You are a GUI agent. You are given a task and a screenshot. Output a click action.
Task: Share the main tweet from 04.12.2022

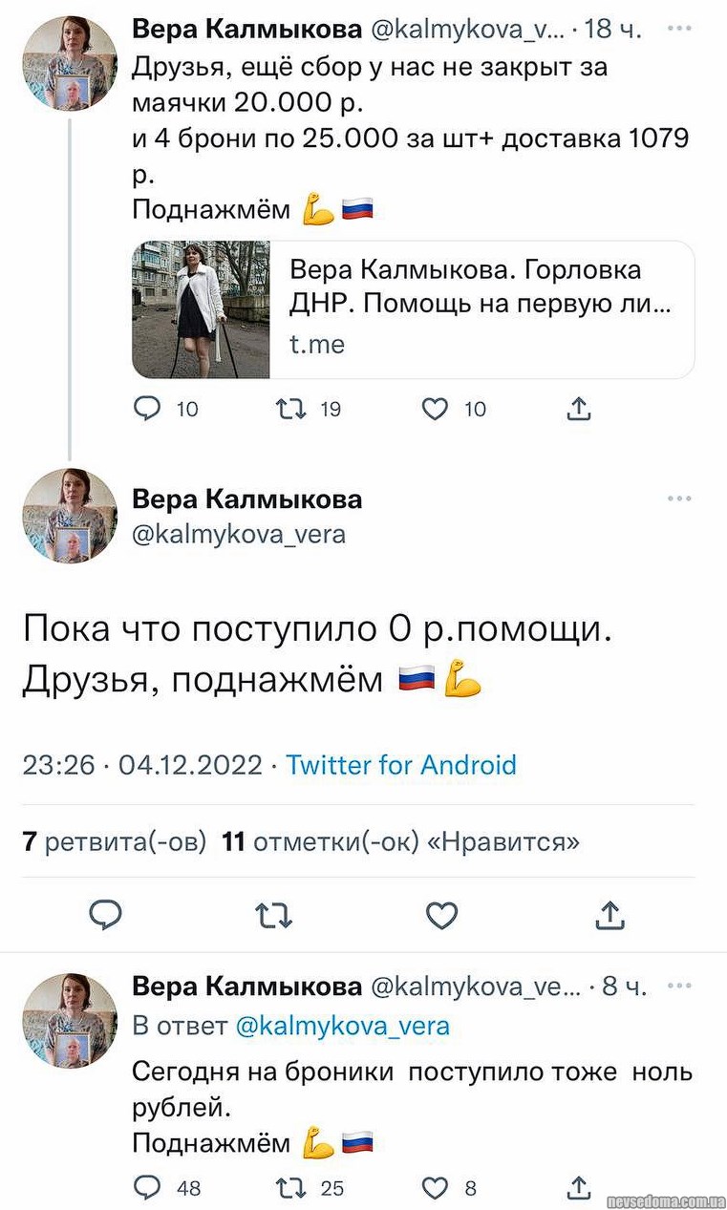pyautogui.click(x=609, y=916)
